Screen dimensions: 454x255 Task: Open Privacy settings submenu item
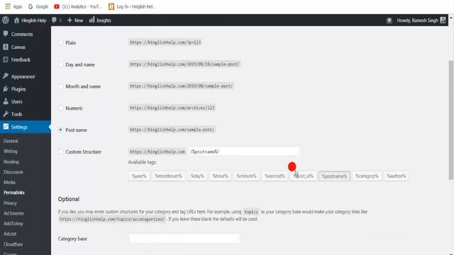pyautogui.click(x=10, y=203)
